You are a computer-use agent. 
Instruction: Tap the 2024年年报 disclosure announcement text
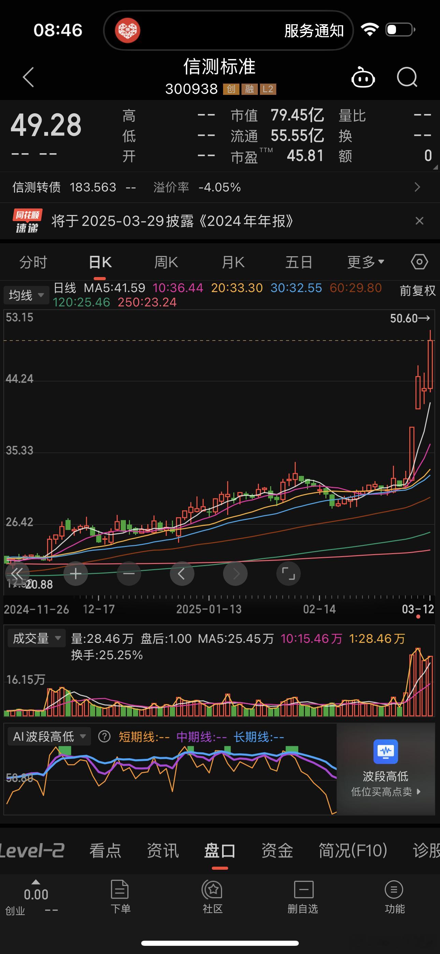pos(172,221)
